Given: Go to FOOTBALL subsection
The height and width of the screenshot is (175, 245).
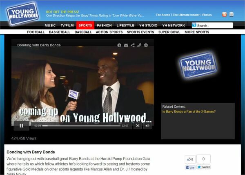Looking at the screenshot, I should (36, 32).
